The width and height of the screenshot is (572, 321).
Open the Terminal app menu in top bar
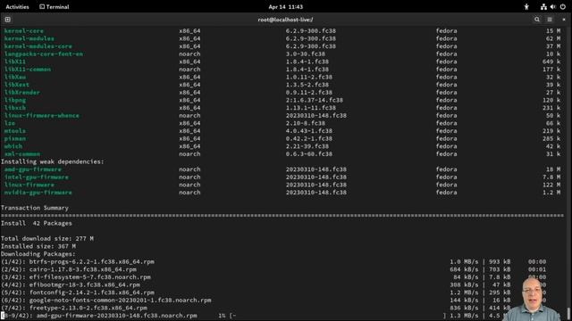54,7
